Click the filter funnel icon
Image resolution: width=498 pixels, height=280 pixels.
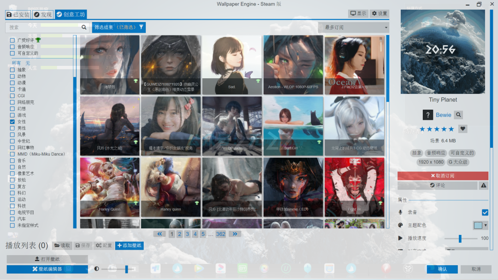pyautogui.click(x=142, y=27)
